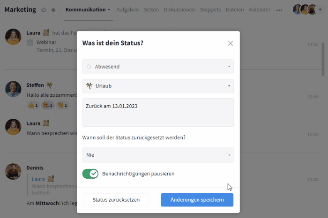The image size is (328, 218).
Task: Open the Kalender tab
Action: pos(260,10)
